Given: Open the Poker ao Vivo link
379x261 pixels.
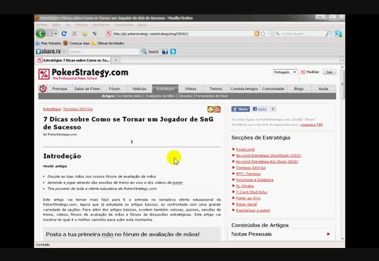Looking at the screenshot, I should 248,198.
